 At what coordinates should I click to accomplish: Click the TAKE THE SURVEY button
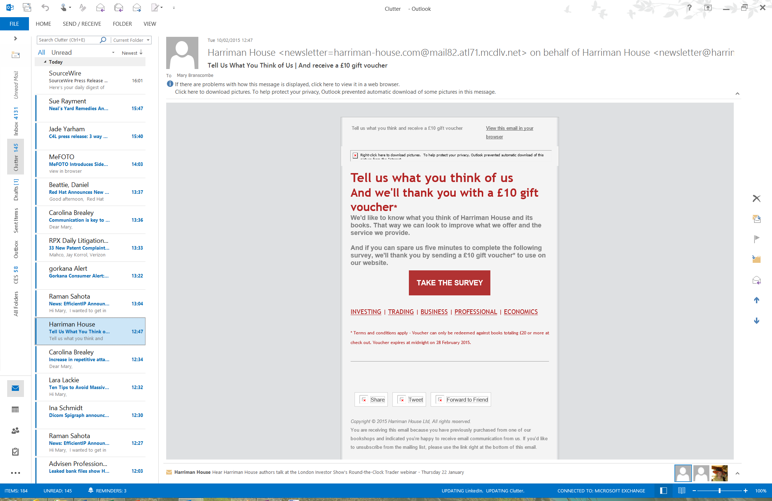point(450,283)
